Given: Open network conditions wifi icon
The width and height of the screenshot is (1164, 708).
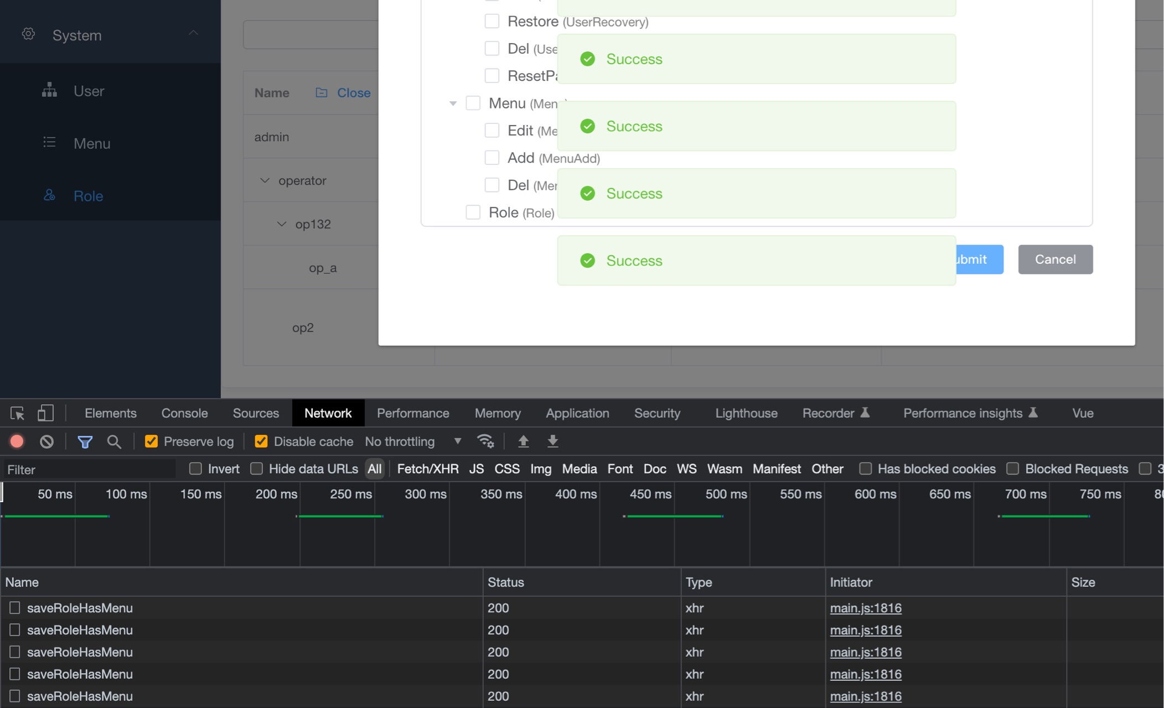Looking at the screenshot, I should coord(485,441).
